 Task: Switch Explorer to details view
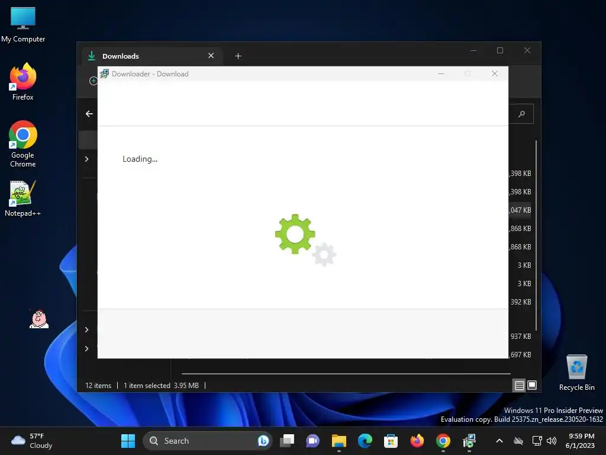[519, 385]
